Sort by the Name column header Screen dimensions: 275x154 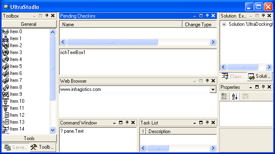(x=121, y=25)
